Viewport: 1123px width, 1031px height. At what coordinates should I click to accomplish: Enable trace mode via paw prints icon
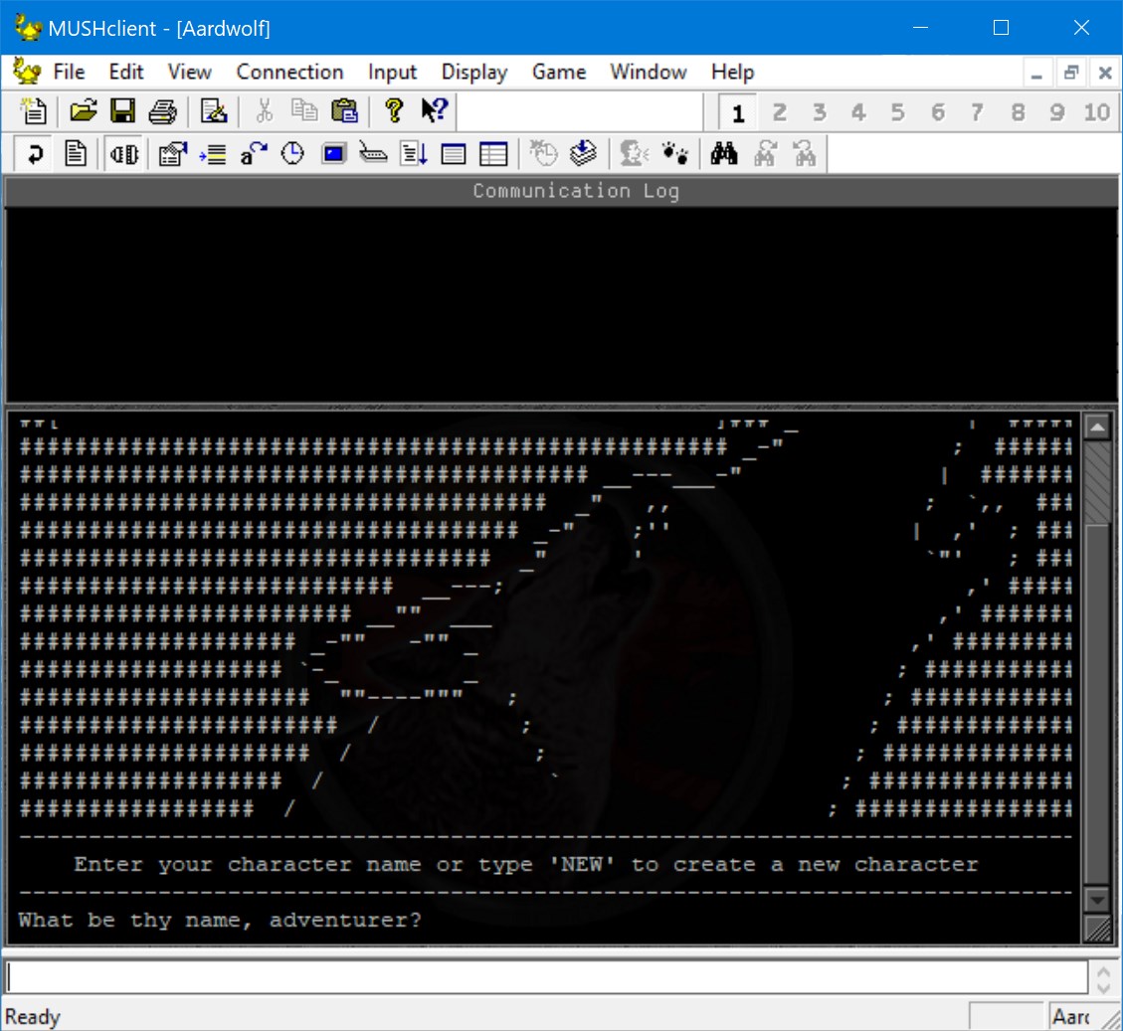(676, 153)
